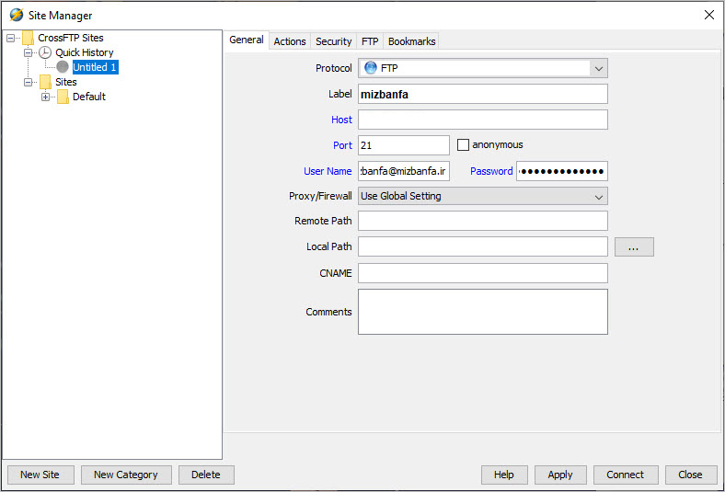The height and width of the screenshot is (492, 725).
Task: Click the CNAME input field
Action: 483,273
